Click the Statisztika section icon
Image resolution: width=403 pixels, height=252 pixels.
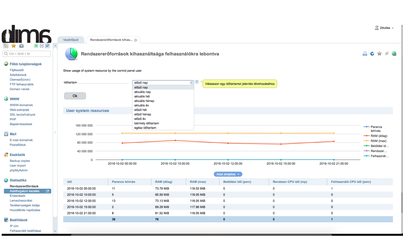[x=6, y=180]
